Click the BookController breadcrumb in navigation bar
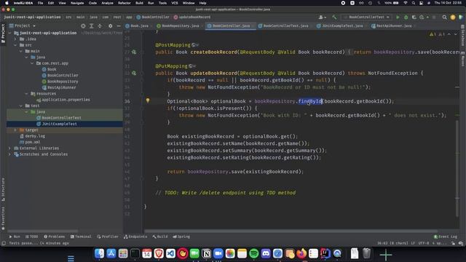This screenshot has height=262, width=466. click(x=153, y=17)
